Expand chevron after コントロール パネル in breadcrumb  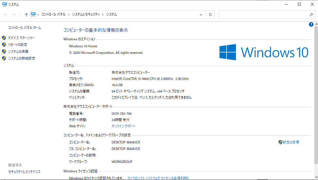(68, 14)
